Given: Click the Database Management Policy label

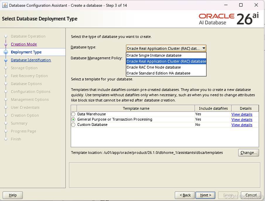Looking at the screenshot, I should [97, 58].
